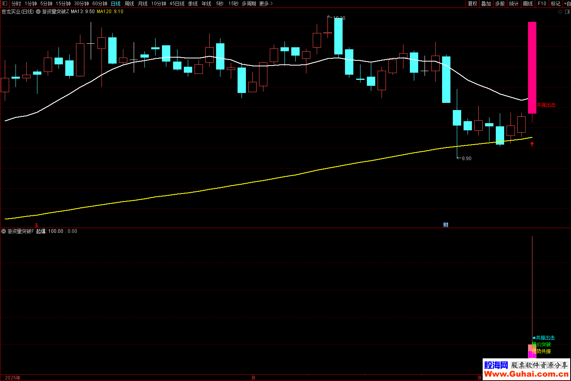The image size is (571, 381).
Task: Click the magenta signal bar in sub-chart
Action: pyautogui.click(x=532, y=354)
